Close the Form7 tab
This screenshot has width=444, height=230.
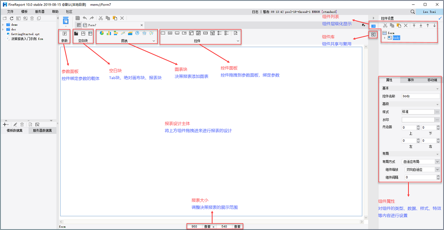pyautogui.click(x=142, y=25)
